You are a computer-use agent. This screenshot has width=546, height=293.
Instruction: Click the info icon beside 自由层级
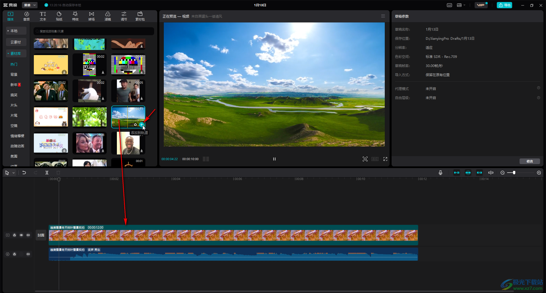click(538, 98)
